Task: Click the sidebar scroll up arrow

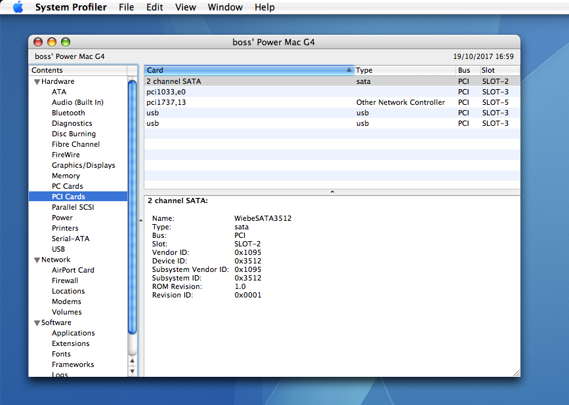Action: click(132, 361)
